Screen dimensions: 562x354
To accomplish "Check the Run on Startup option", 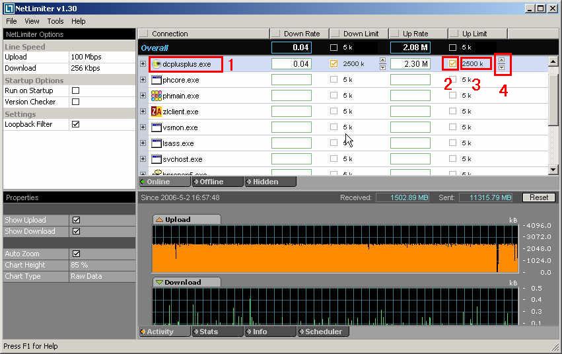I will 76,90.
